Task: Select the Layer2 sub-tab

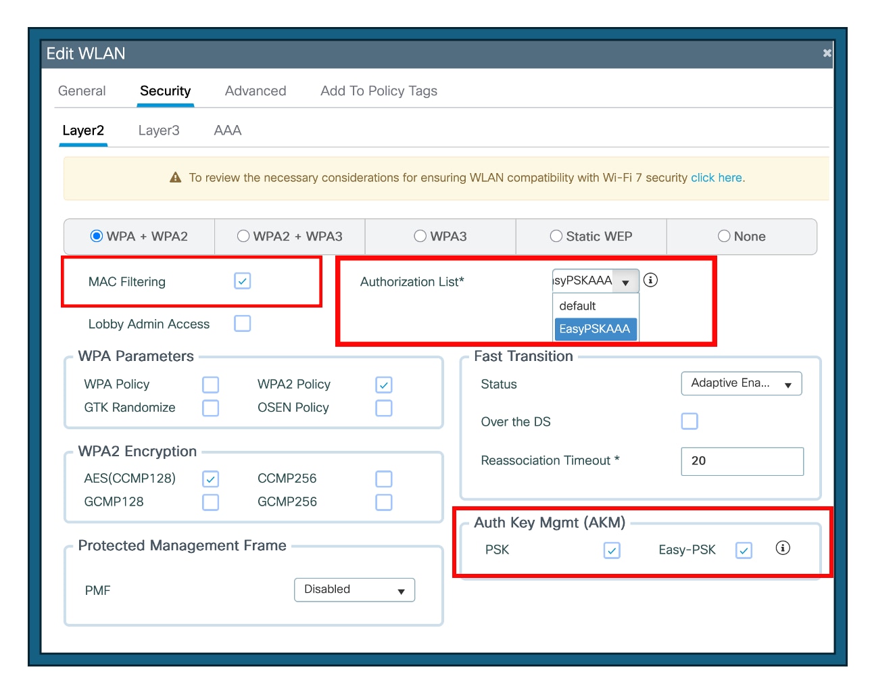Action: coord(83,130)
